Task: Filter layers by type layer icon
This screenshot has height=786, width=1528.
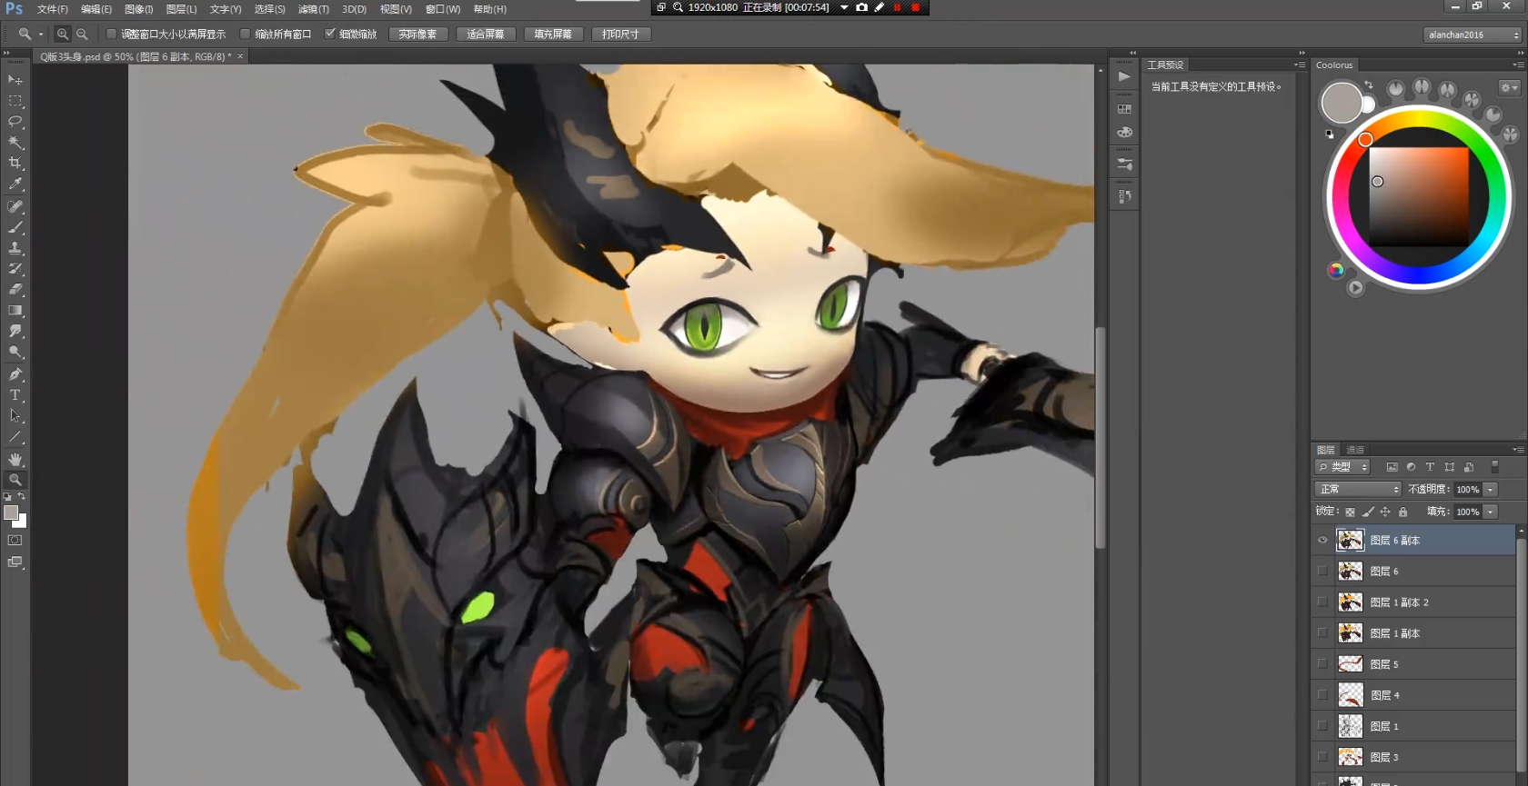Action: (x=1430, y=467)
